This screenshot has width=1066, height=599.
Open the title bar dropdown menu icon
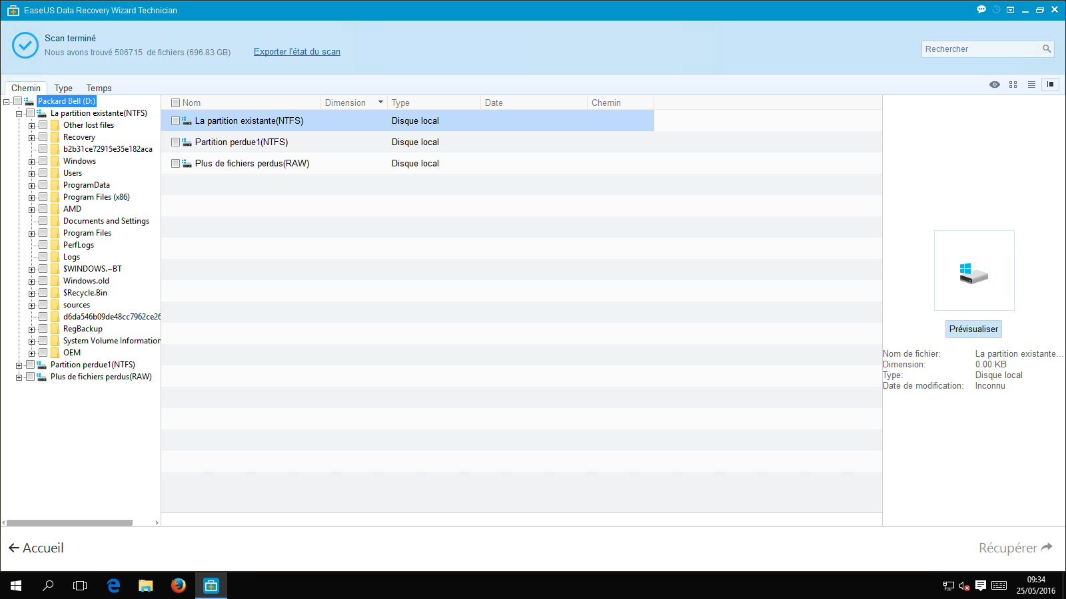1010,10
